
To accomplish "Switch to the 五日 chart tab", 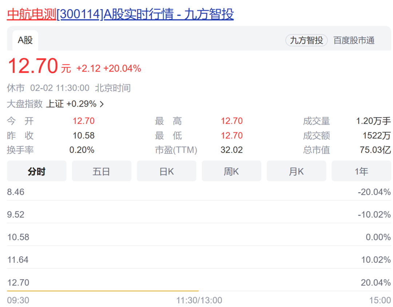I will point(101,171).
